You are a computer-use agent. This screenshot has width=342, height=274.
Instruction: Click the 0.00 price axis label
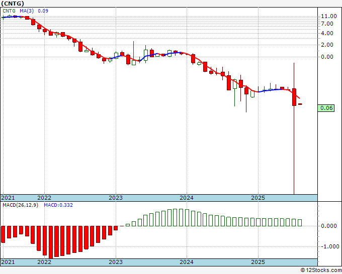[327, 57]
